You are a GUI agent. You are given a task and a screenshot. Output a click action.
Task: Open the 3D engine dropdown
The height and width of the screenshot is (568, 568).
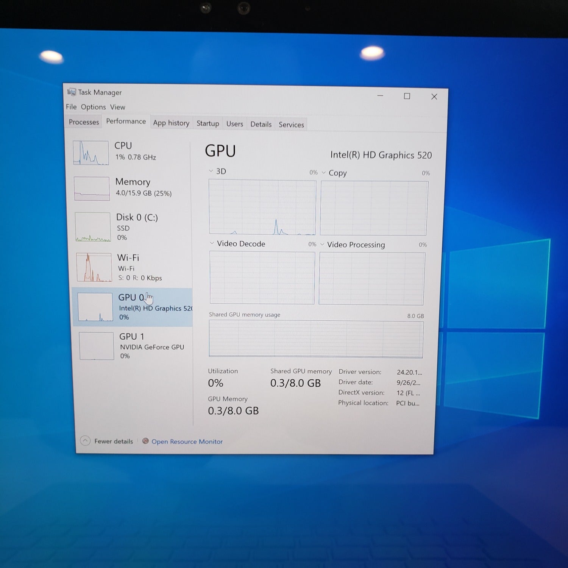pos(211,171)
